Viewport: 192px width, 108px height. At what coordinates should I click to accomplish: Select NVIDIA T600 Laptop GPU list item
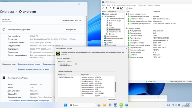[66, 77]
